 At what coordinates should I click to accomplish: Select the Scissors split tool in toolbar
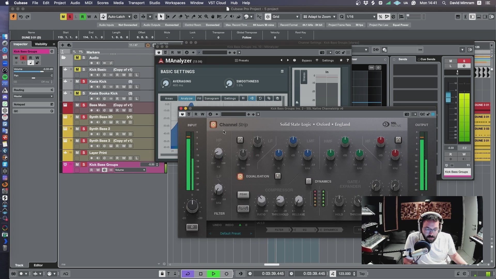click(187, 17)
